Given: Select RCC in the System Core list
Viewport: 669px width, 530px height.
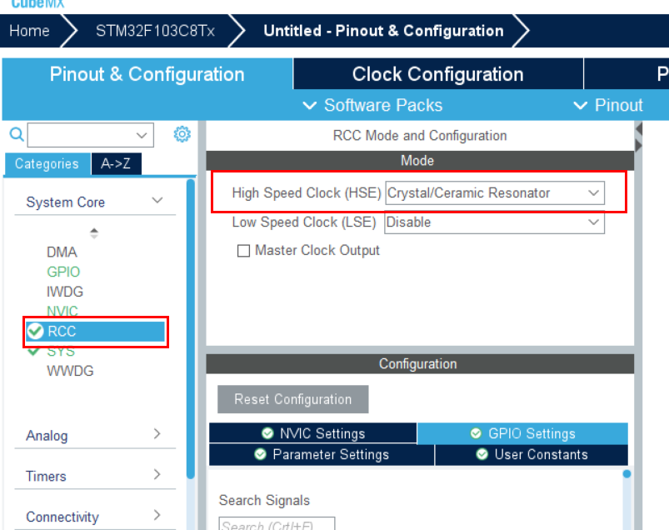Looking at the screenshot, I should tap(96, 332).
